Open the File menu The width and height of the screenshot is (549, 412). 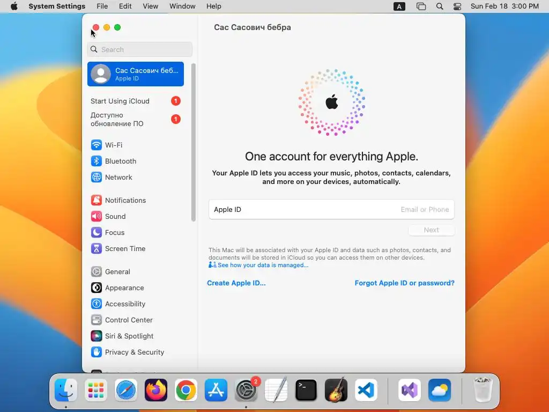pyautogui.click(x=102, y=6)
